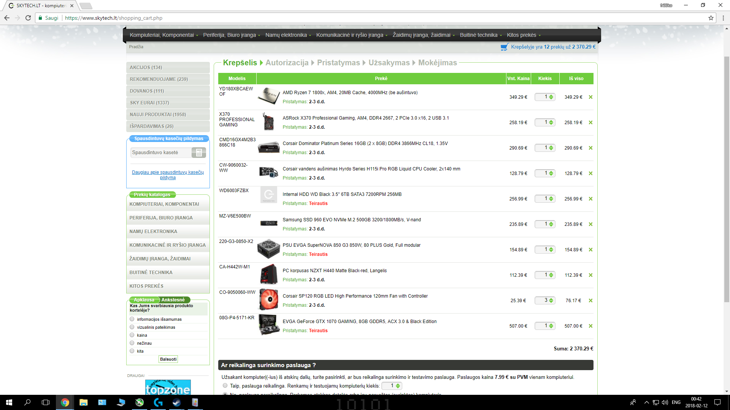Open File Explorer from taskbar
The image size is (730, 410).
tap(83, 402)
